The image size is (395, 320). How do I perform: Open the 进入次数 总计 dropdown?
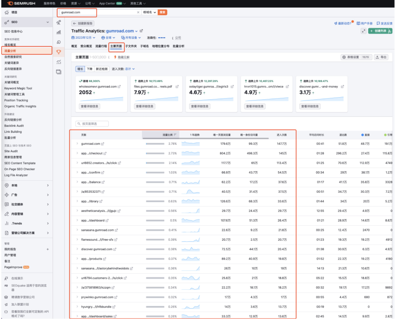[x=130, y=69]
